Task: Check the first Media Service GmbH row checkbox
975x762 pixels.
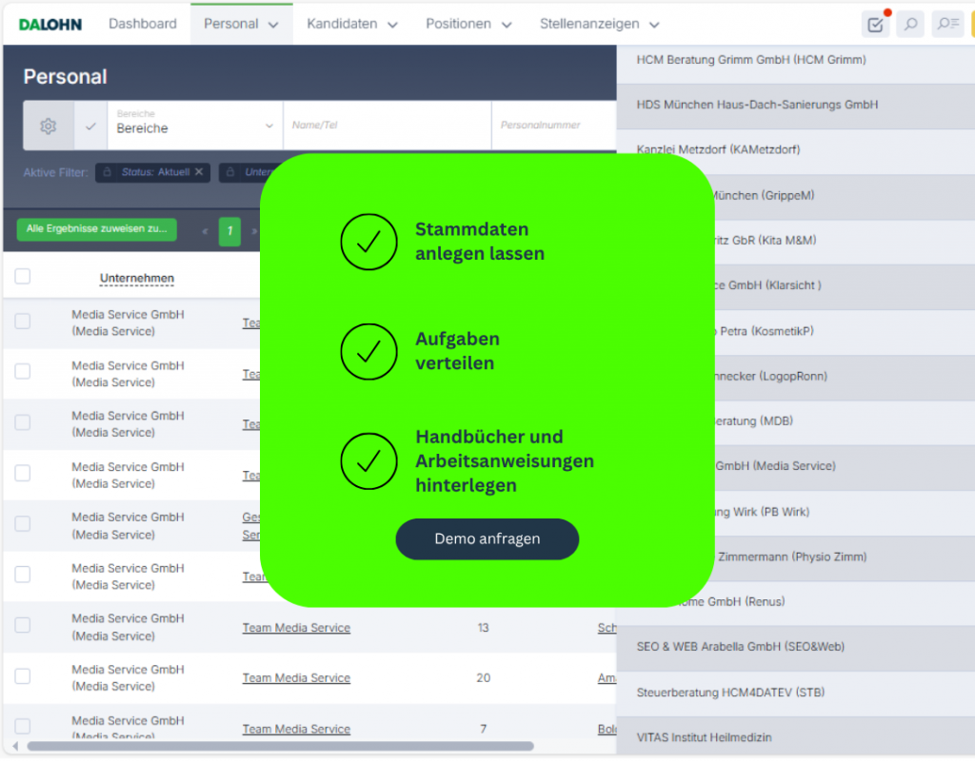Action: point(23,322)
